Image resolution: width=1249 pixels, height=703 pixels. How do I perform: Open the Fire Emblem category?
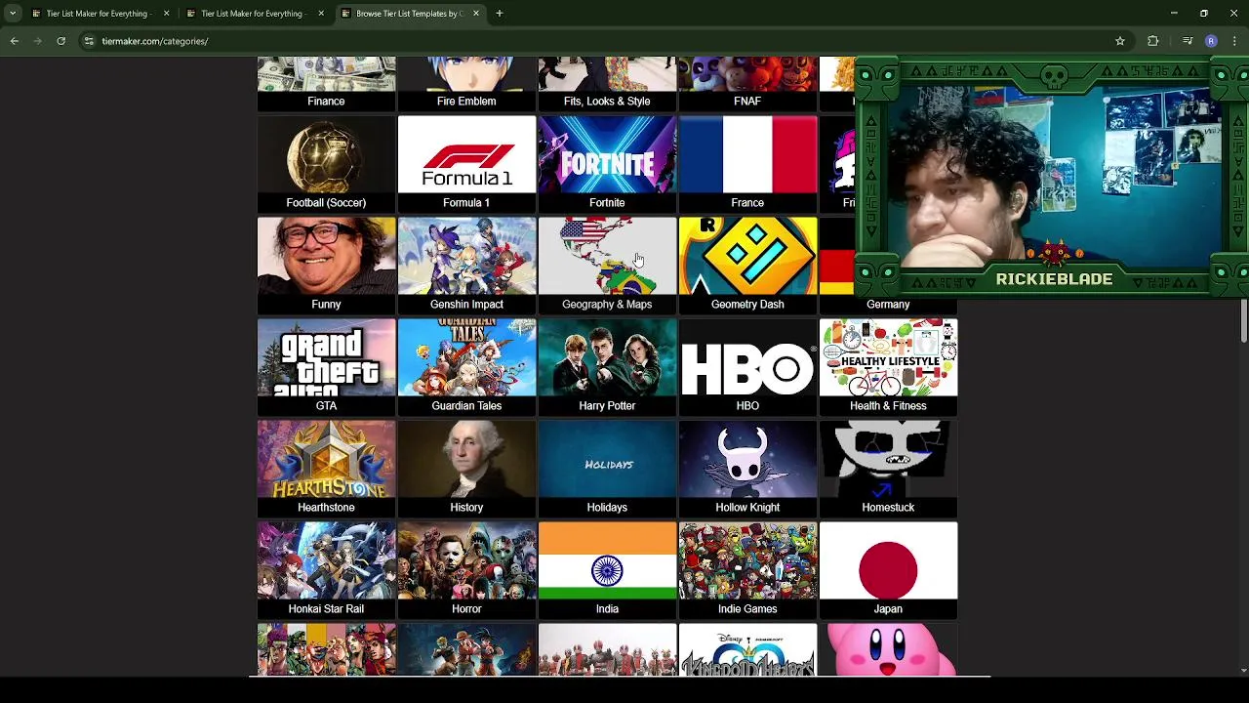(466, 84)
